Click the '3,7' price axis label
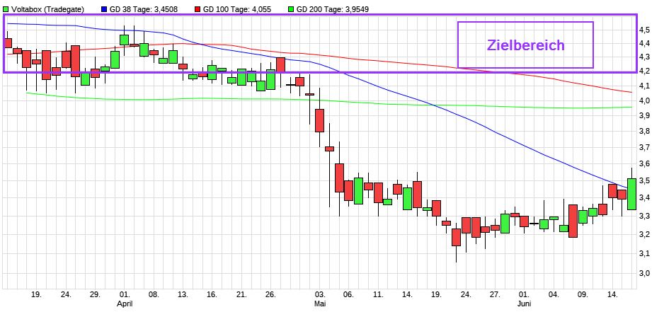Viewport: 664px width, 312px height. pyautogui.click(x=645, y=147)
